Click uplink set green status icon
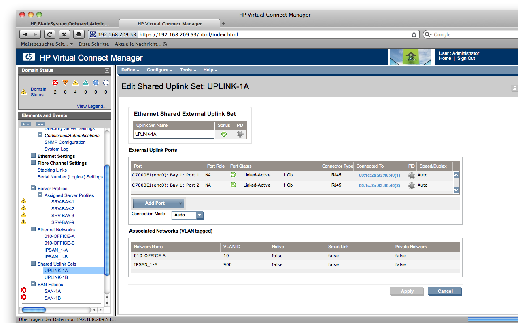 click(224, 134)
